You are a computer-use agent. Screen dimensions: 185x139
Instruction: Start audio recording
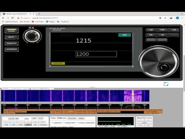point(71,127)
